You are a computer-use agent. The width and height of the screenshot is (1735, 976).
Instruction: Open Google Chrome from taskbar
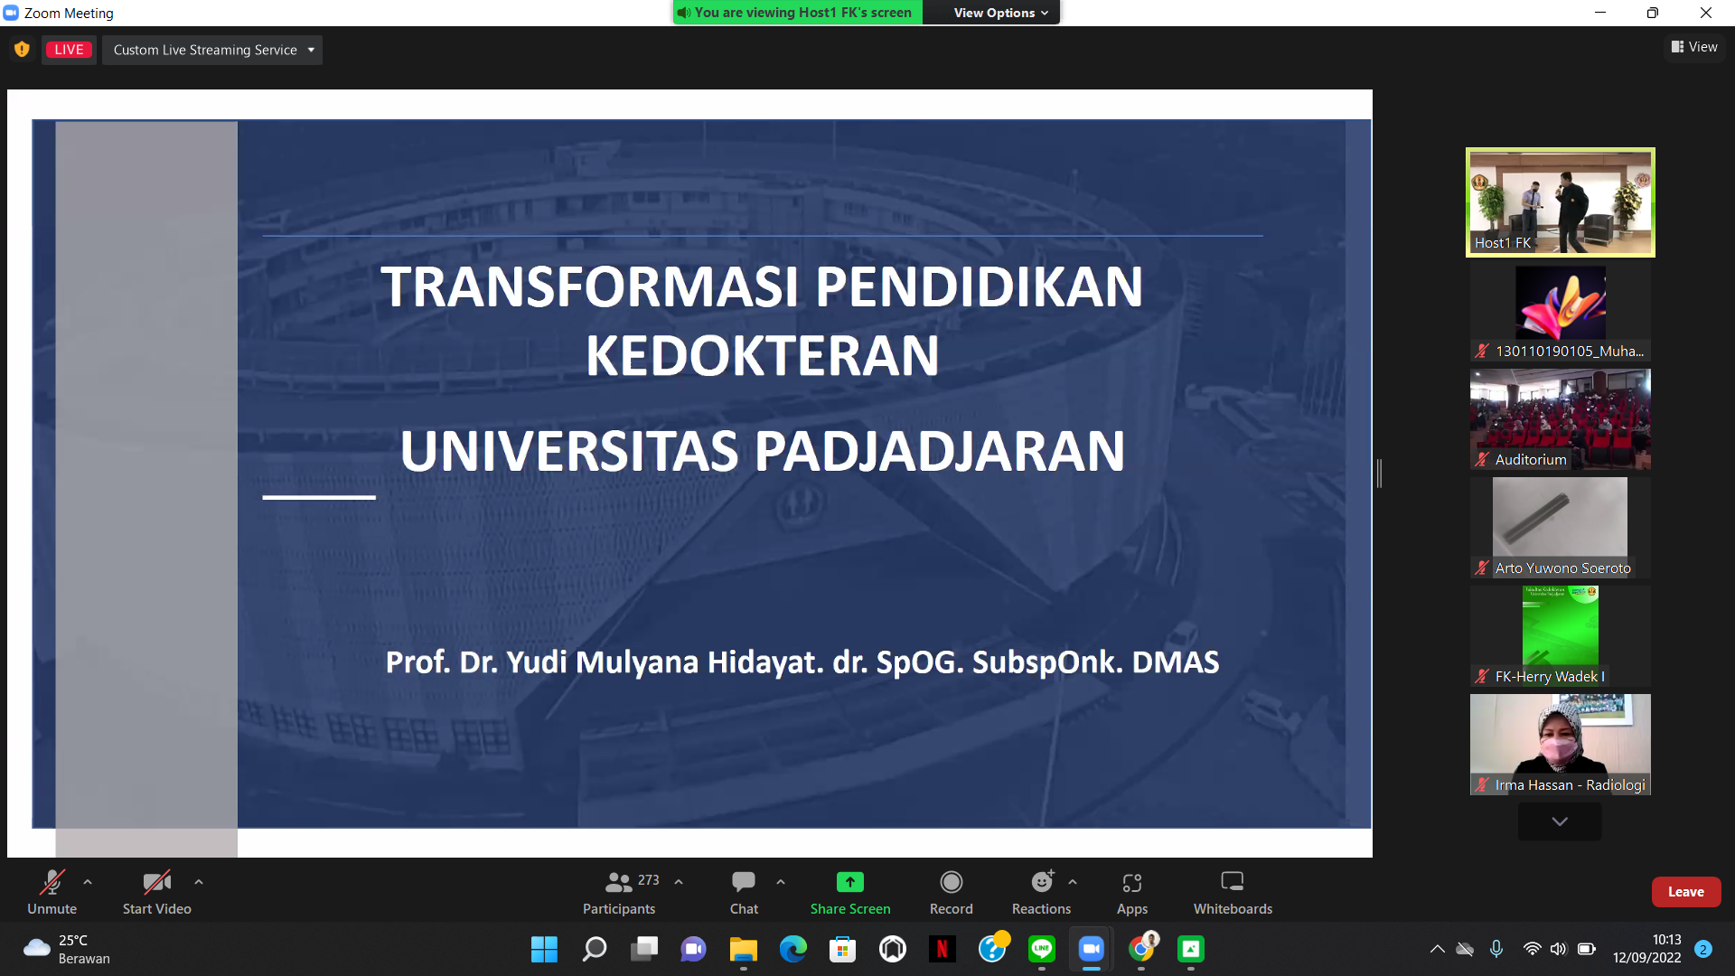pyautogui.click(x=1141, y=949)
